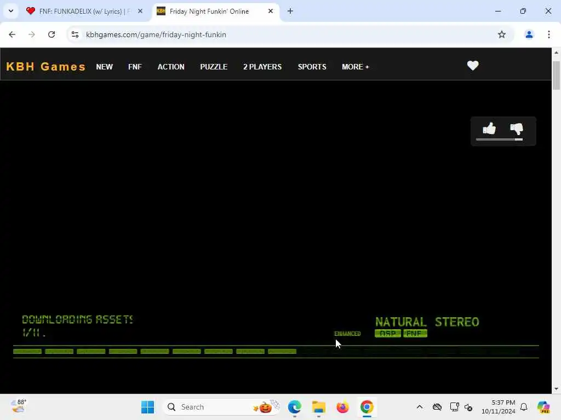Click the cloud sync off tray icon

point(437,407)
